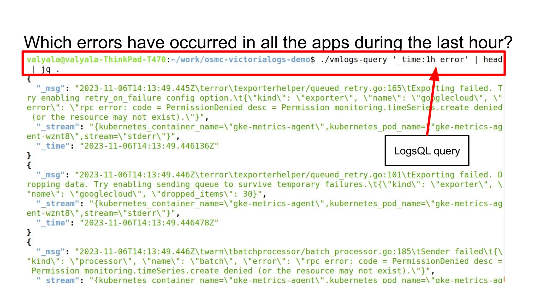The height and width of the screenshot is (306, 545).
Task: Click 'retry_on_failure config option' text
Action: coord(158,98)
